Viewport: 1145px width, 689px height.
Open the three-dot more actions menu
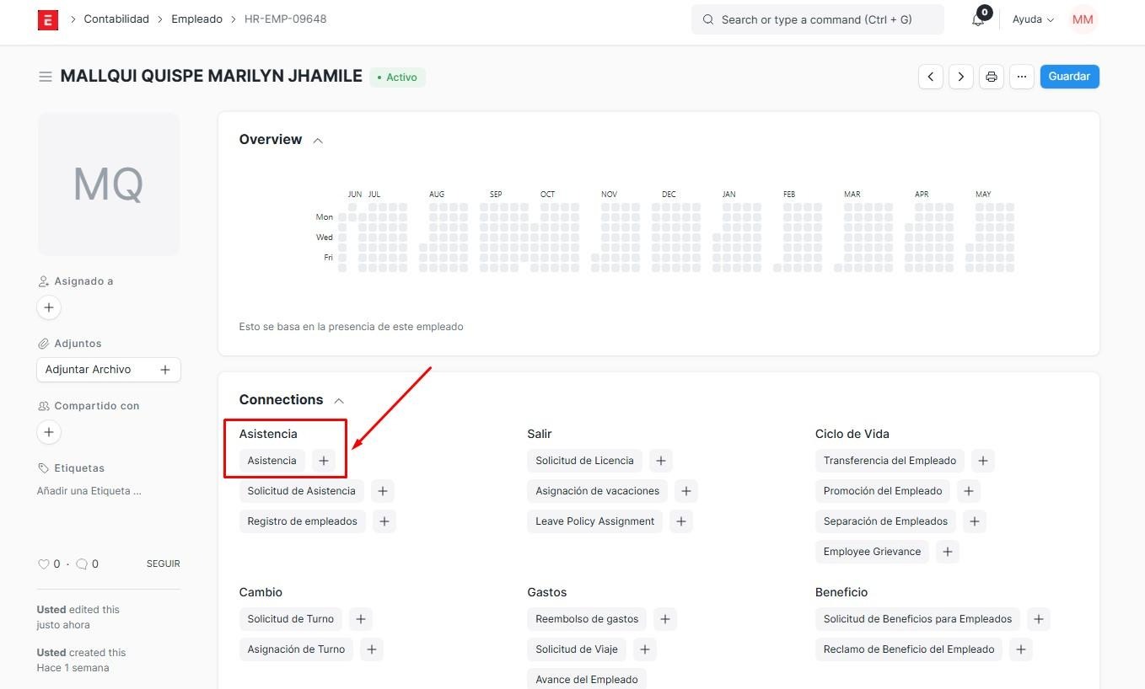tap(1021, 77)
